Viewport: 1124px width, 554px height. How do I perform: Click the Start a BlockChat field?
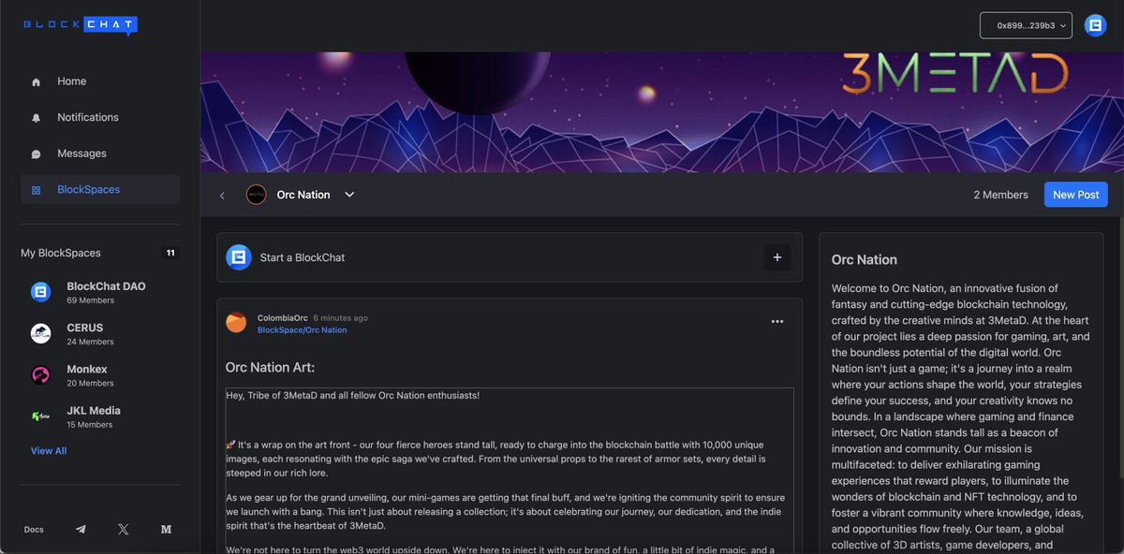(x=510, y=257)
